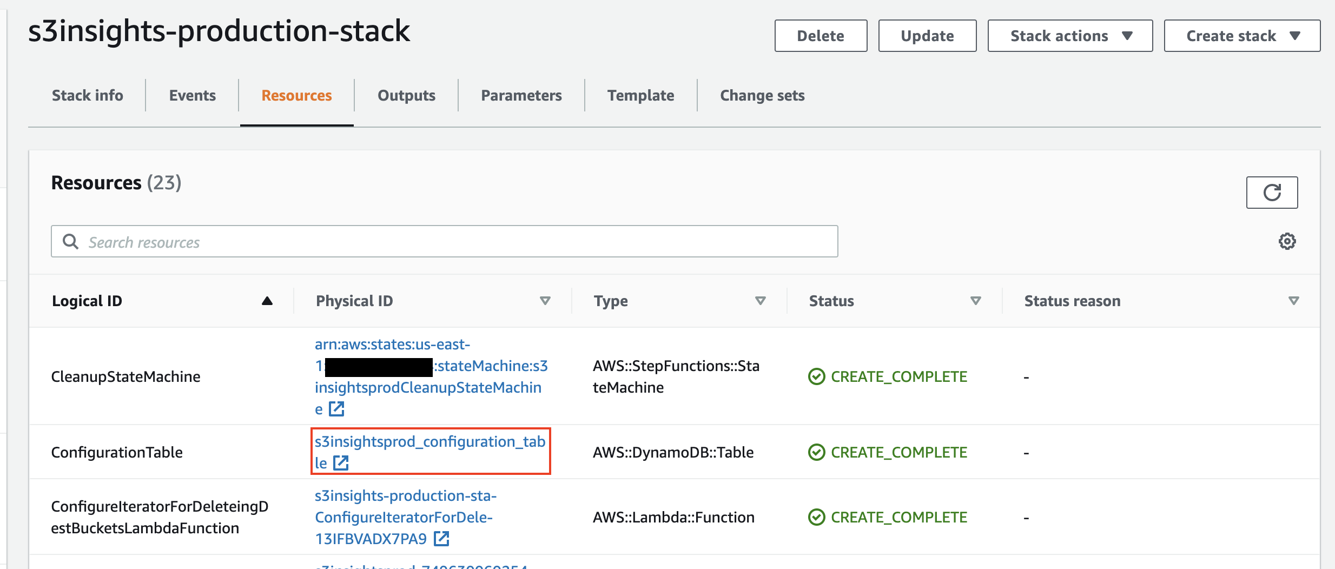Select the AWS::StepFunctions::StateMachine type cell

pyautogui.click(x=676, y=376)
